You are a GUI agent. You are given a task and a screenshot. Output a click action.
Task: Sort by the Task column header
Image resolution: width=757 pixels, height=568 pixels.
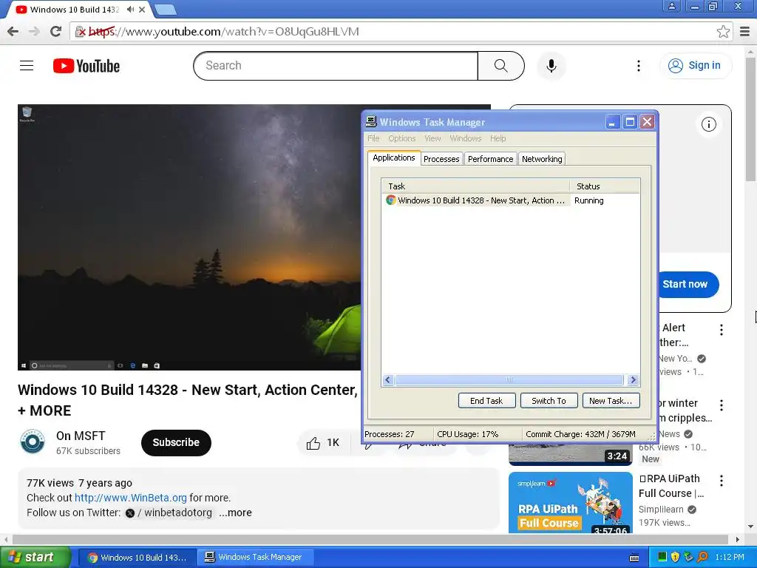point(475,186)
